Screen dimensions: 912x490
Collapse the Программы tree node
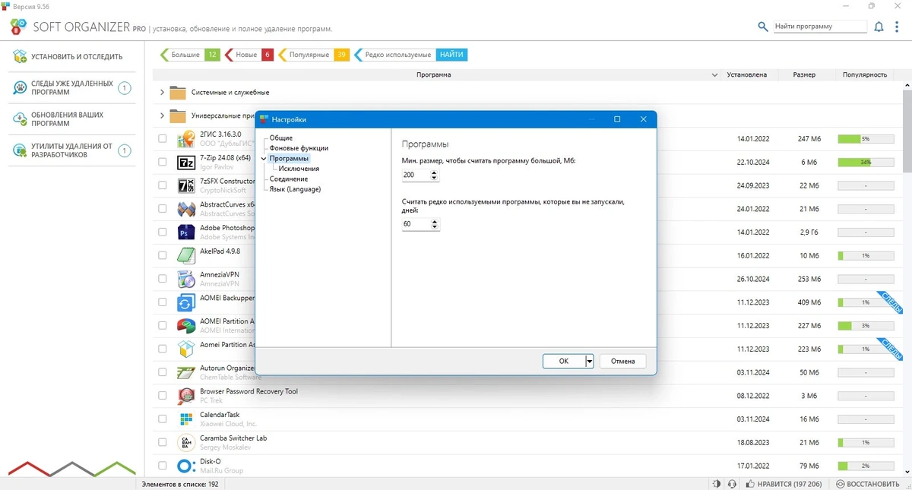pos(264,158)
